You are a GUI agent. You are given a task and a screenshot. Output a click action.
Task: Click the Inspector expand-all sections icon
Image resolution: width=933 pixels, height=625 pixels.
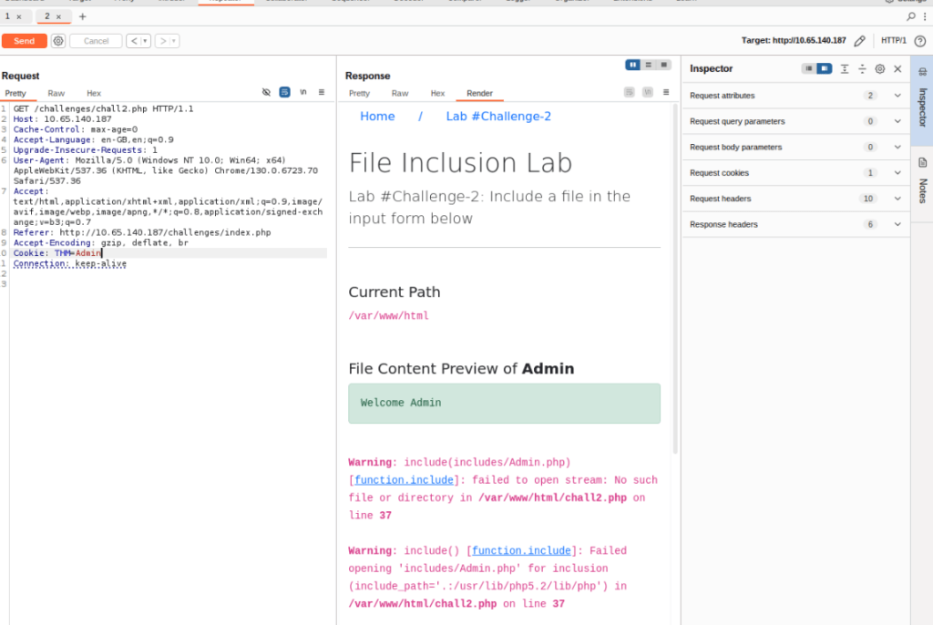coord(845,69)
